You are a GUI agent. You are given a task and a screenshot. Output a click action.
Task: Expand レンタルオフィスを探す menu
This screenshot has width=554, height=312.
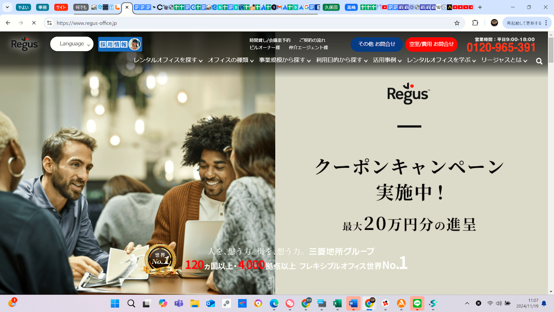168,60
